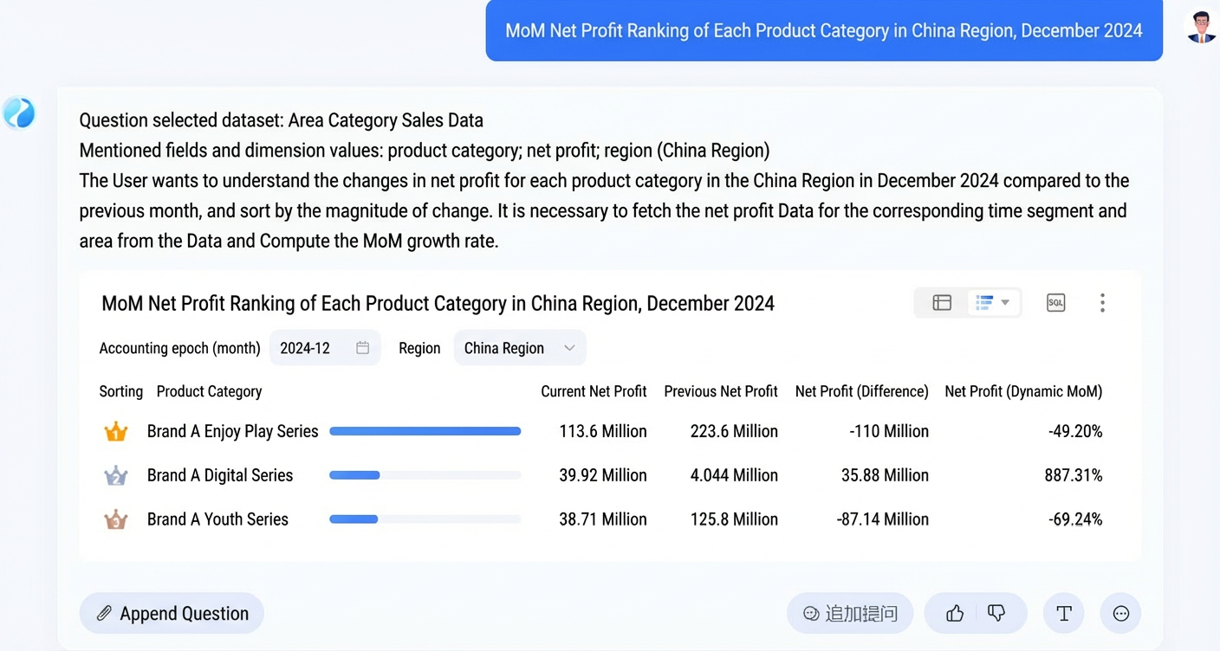Screen dimensions: 1220x651
Task: View the SQL query icon
Action: [x=1055, y=302]
